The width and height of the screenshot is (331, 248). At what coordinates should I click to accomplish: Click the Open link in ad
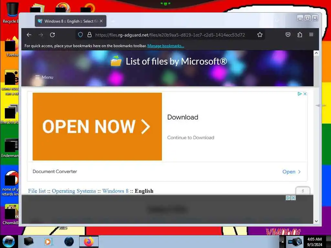291,172
